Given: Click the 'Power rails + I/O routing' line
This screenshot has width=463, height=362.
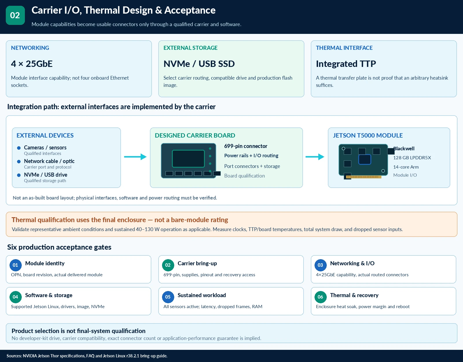Looking at the screenshot, I should 251,156.
